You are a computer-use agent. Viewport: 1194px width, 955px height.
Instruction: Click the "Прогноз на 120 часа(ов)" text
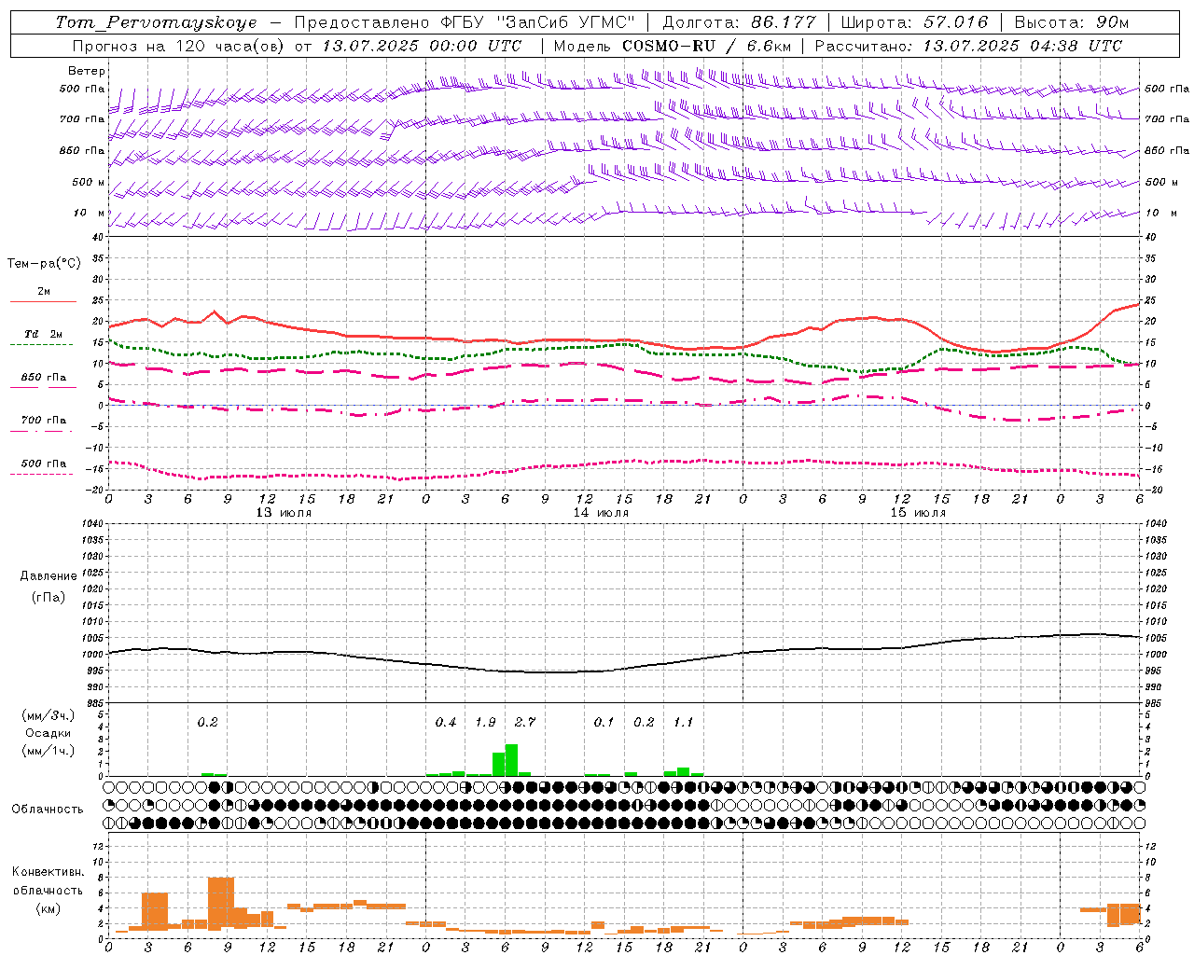pos(180,46)
